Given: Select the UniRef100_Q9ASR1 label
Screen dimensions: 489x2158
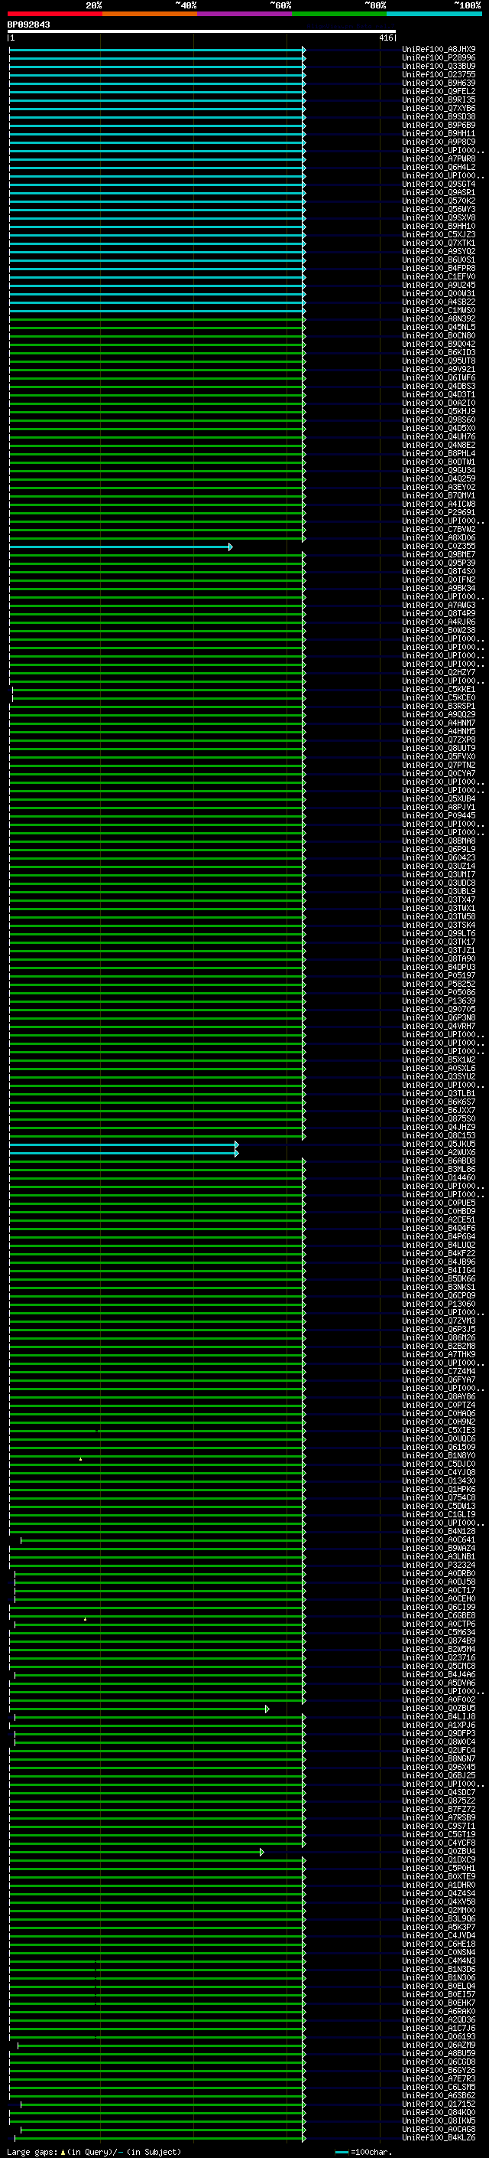Looking at the screenshot, I should [x=439, y=193].
